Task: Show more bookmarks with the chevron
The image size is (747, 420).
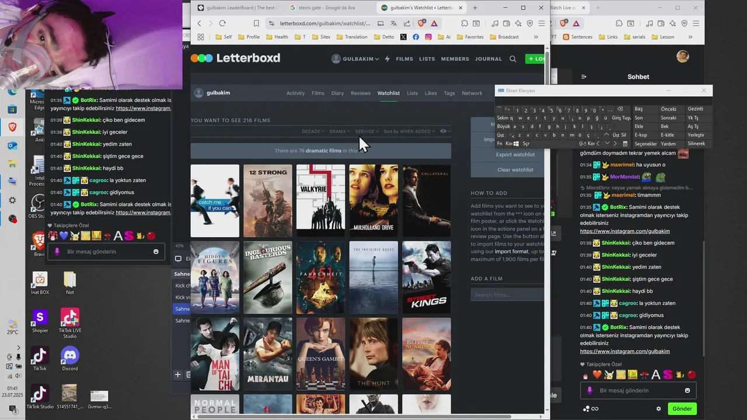Action: 536,37
